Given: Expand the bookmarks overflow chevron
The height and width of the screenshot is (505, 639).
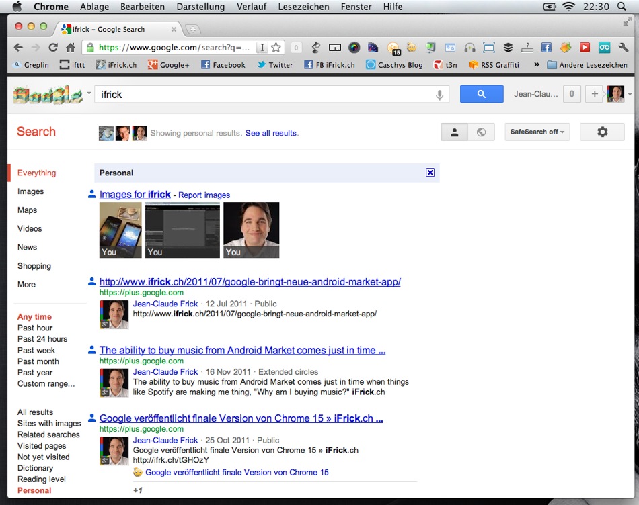Looking at the screenshot, I should [x=536, y=65].
